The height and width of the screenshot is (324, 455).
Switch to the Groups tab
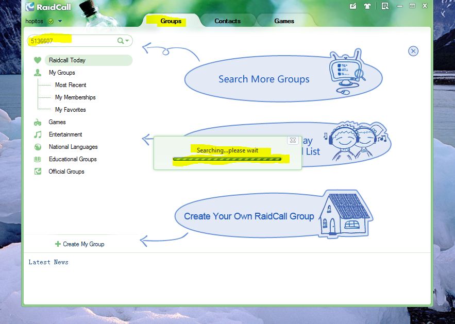tap(171, 21)
